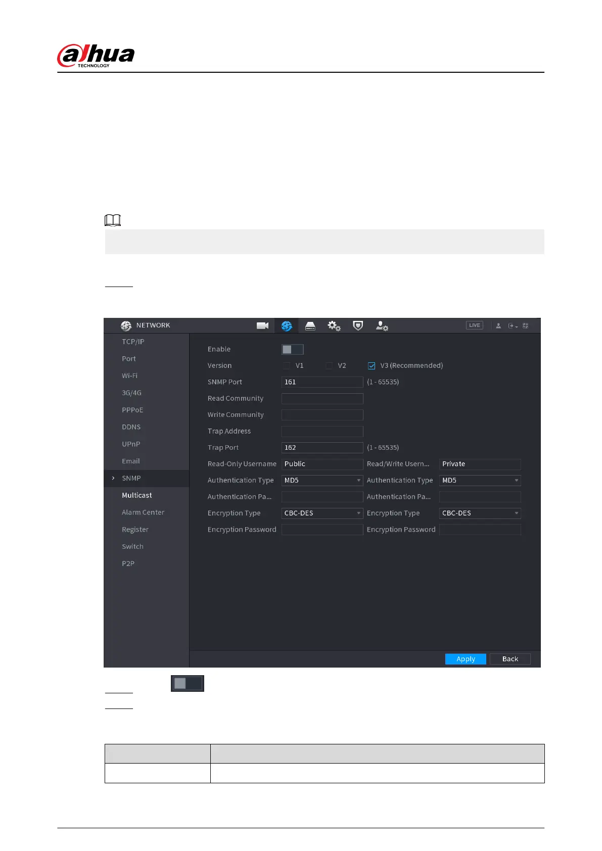Open read-only Authentication Type MD5 dropdown
The height and width of the screenshot is (851, 602).
tap(322, 480)
